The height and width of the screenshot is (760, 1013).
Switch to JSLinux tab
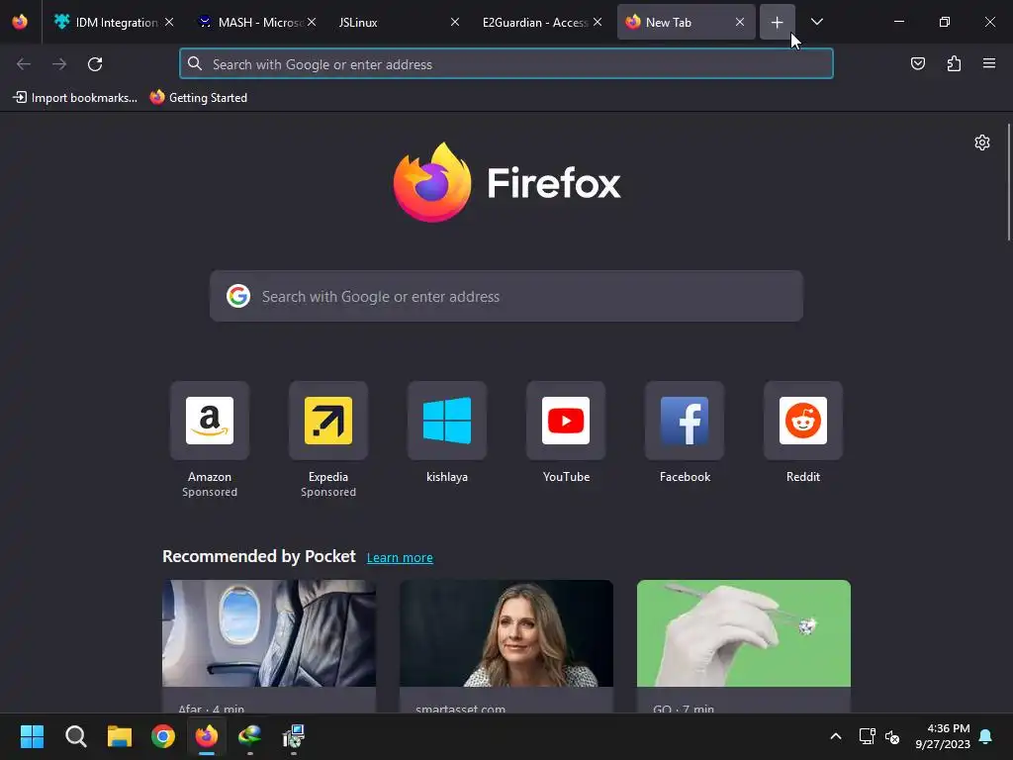(x=396, y=22)
